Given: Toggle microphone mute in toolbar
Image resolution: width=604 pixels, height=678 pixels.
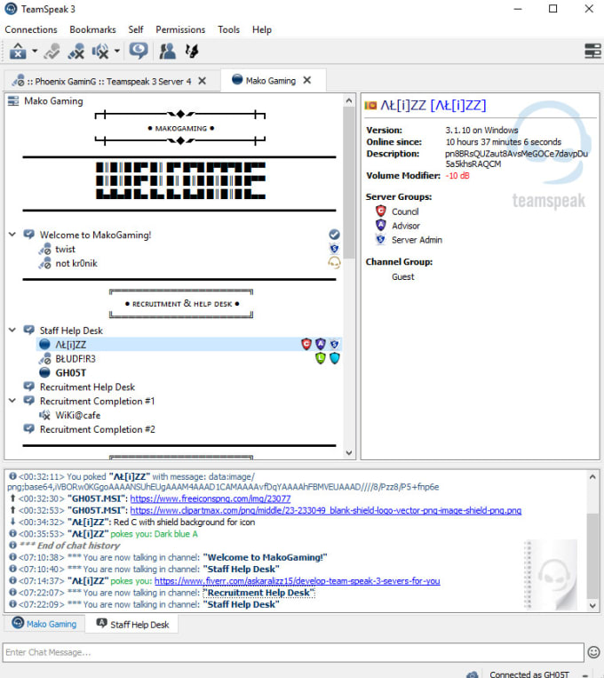Looking at the screenshot, I should click(76, 51).
